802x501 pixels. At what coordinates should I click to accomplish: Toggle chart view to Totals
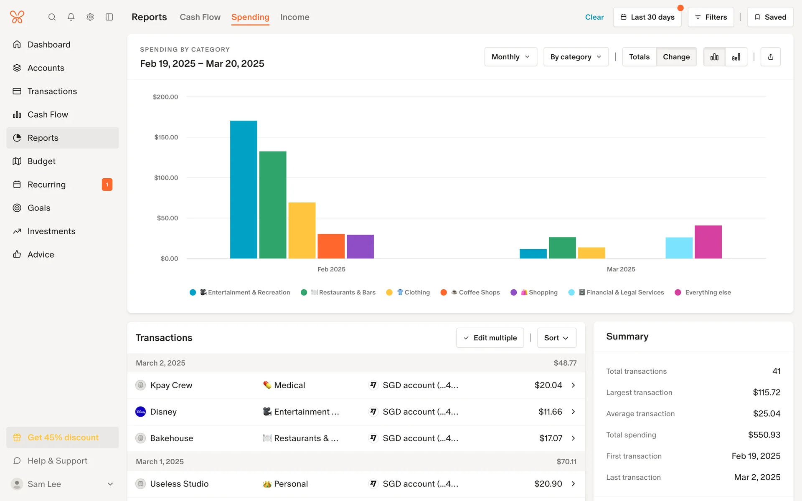pos(639,57)
